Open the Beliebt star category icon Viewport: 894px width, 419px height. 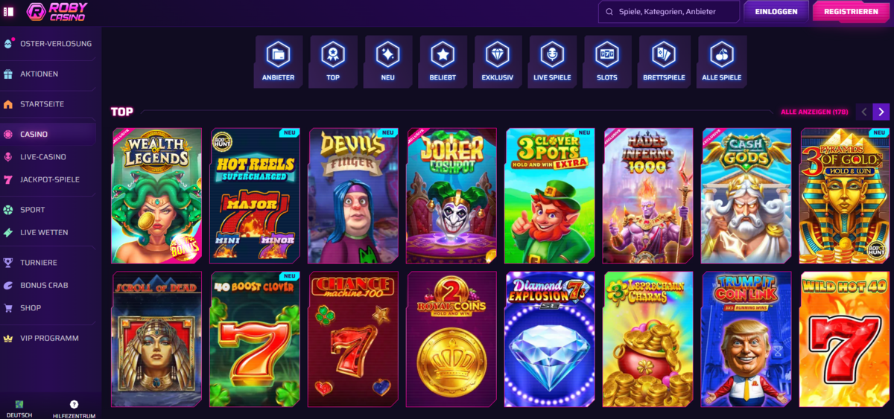[x=443, y=60]
